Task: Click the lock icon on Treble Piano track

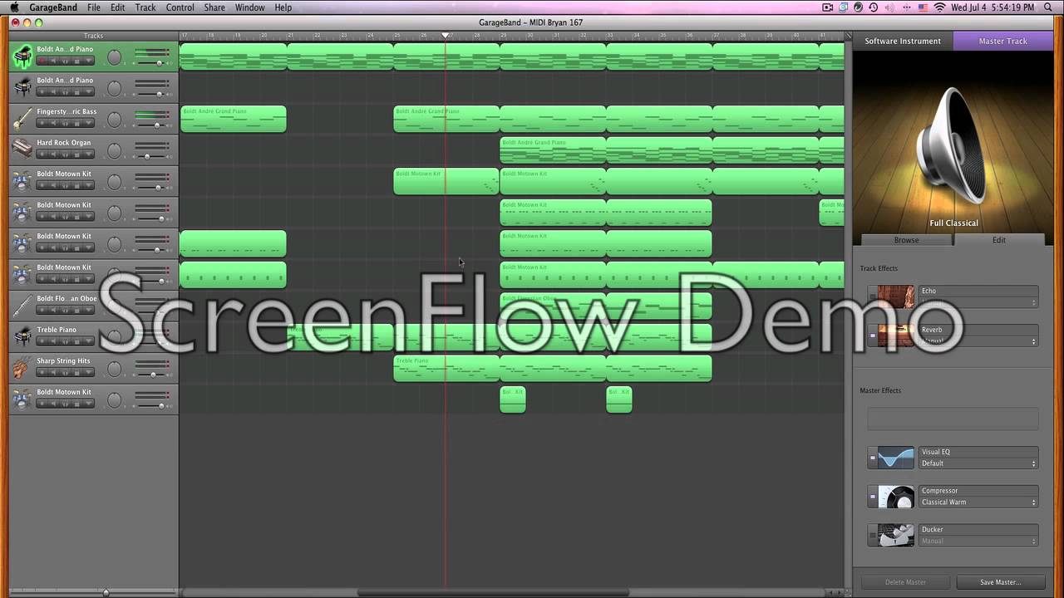Action: [x=76, y=341]
